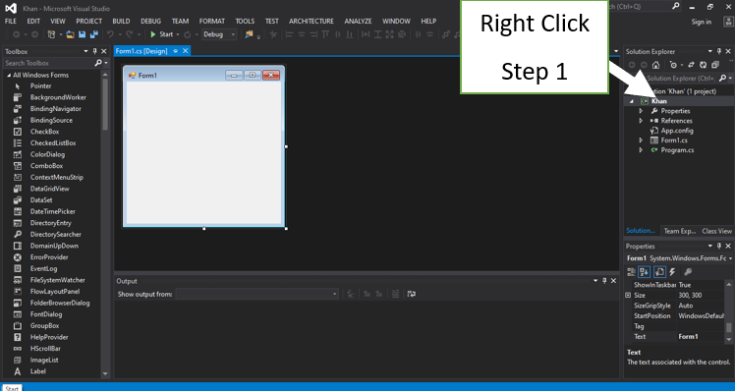Click the Save All icon

pos(94,34)
